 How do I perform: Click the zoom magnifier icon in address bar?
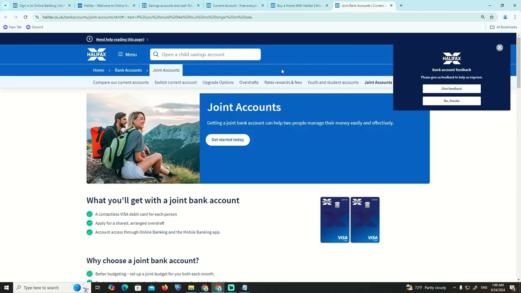click(x=483, y=17)
